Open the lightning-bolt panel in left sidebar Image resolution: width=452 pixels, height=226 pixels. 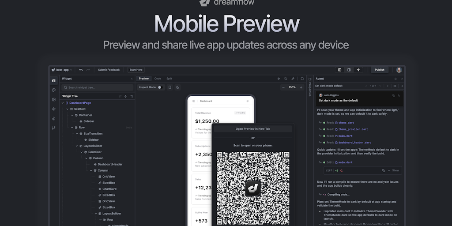[x=53, y=109]
